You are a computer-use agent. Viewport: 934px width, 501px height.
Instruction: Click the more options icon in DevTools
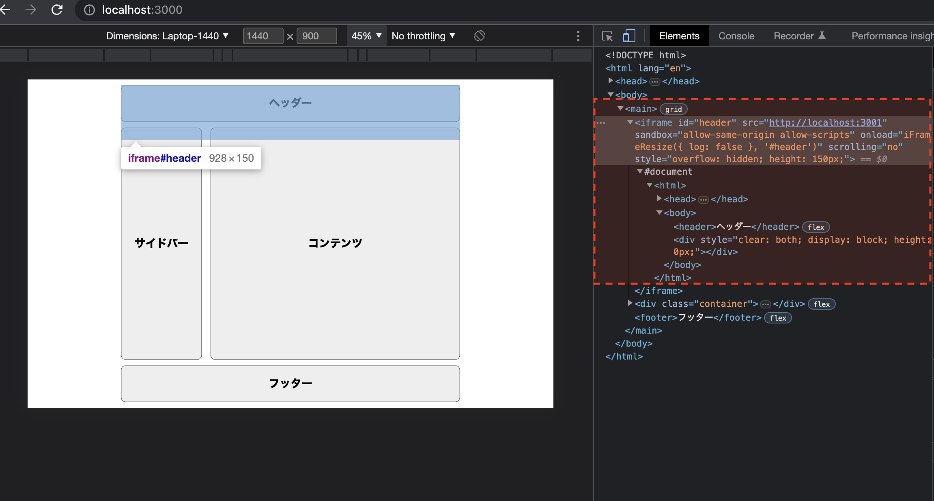coord(578,36)
